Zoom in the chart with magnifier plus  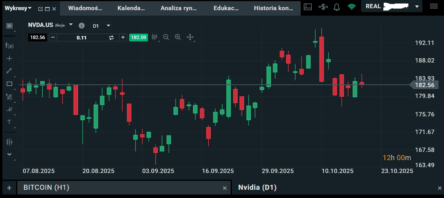[178, 37]
